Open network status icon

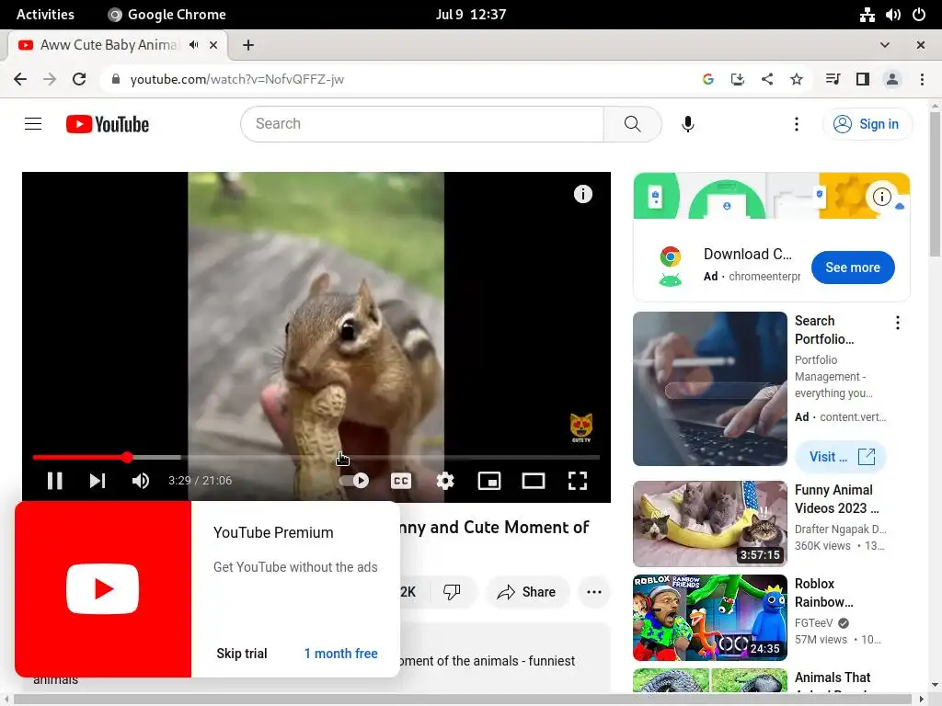(x=867, y=15)
